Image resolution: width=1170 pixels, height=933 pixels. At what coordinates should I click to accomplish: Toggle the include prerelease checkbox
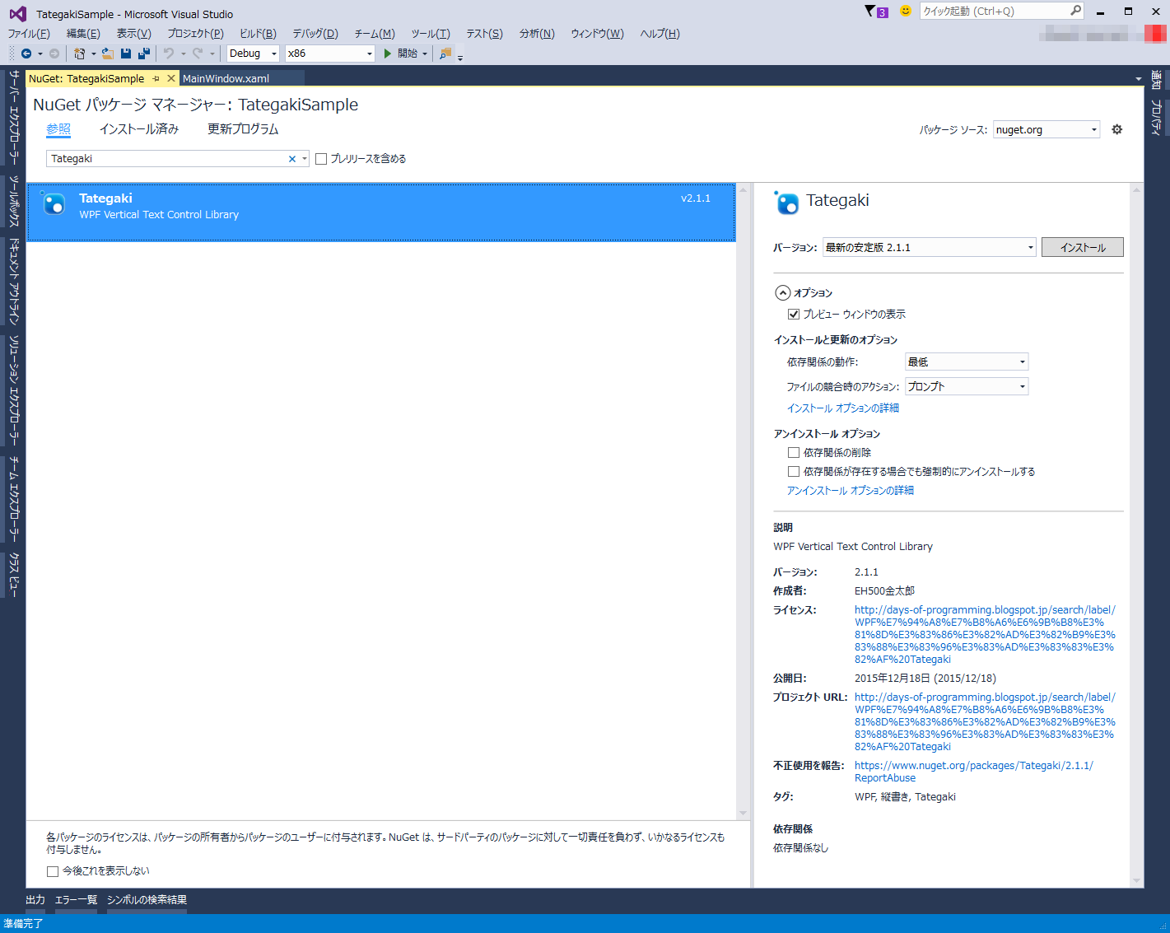point(321,159)
